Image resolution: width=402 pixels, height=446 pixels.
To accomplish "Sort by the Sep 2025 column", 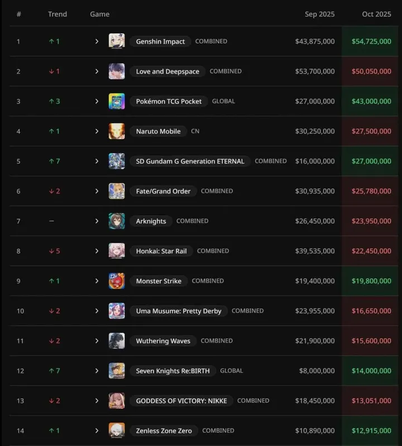I will click(319, 14).
